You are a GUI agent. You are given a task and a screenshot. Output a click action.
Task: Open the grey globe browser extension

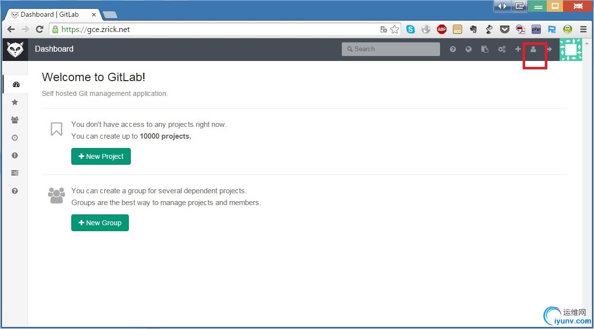coord(426,30)
